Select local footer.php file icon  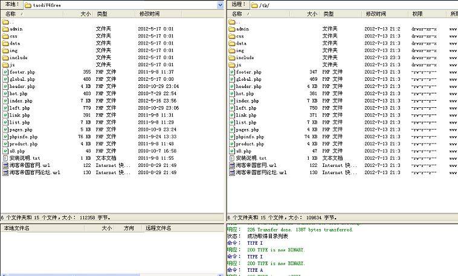pos(5,72)
